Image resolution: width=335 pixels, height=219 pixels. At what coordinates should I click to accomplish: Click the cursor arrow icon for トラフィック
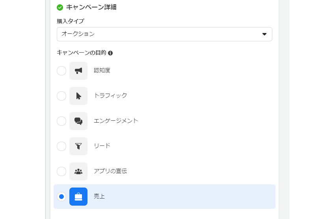coord(78,96)
